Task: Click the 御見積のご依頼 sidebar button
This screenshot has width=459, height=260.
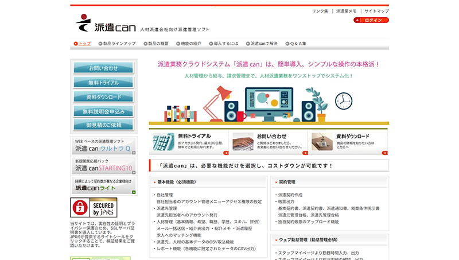Action: pyautogui.click(x=103, y=125)
